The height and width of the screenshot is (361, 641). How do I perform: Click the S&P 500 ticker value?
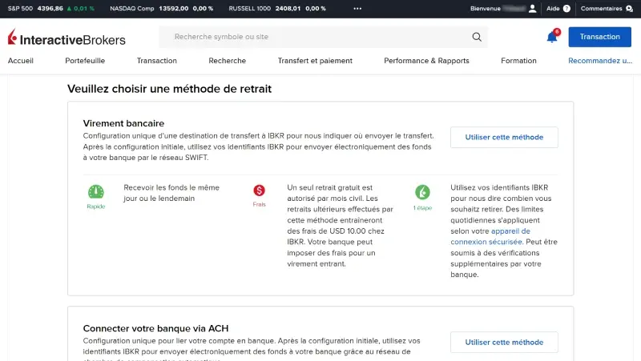pos(50,9)
